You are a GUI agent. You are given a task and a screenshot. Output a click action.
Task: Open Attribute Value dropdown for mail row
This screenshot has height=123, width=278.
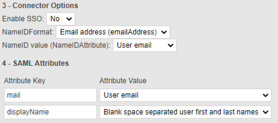click(185, 95)
